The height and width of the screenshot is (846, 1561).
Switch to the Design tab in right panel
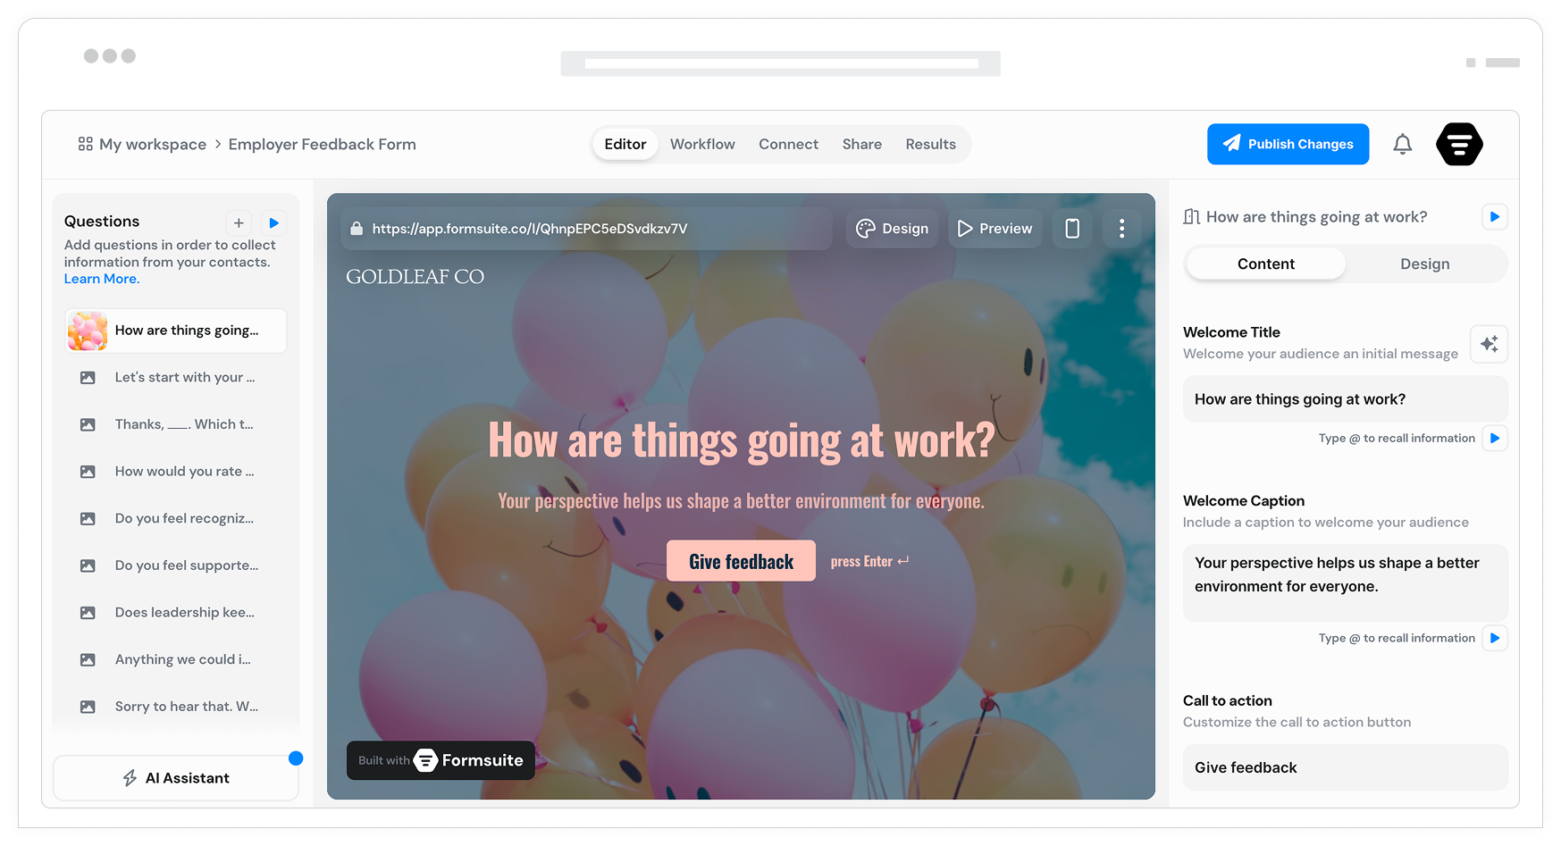1424,264
